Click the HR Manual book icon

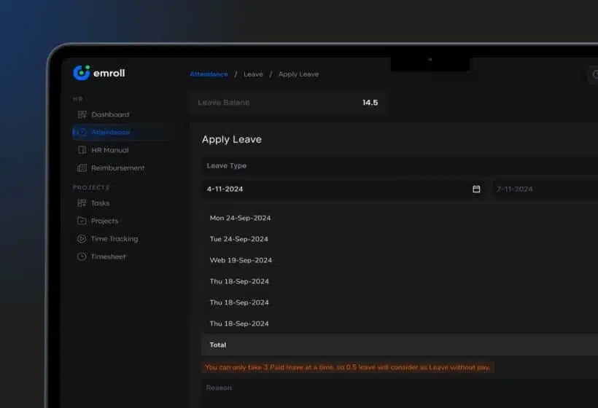pos(82,150)
